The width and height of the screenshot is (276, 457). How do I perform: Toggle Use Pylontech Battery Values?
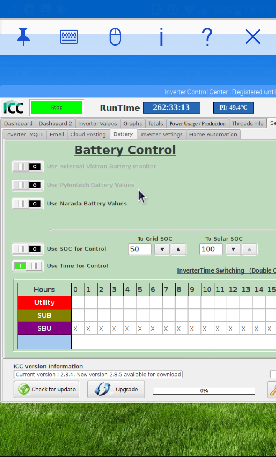coord(28,185)
